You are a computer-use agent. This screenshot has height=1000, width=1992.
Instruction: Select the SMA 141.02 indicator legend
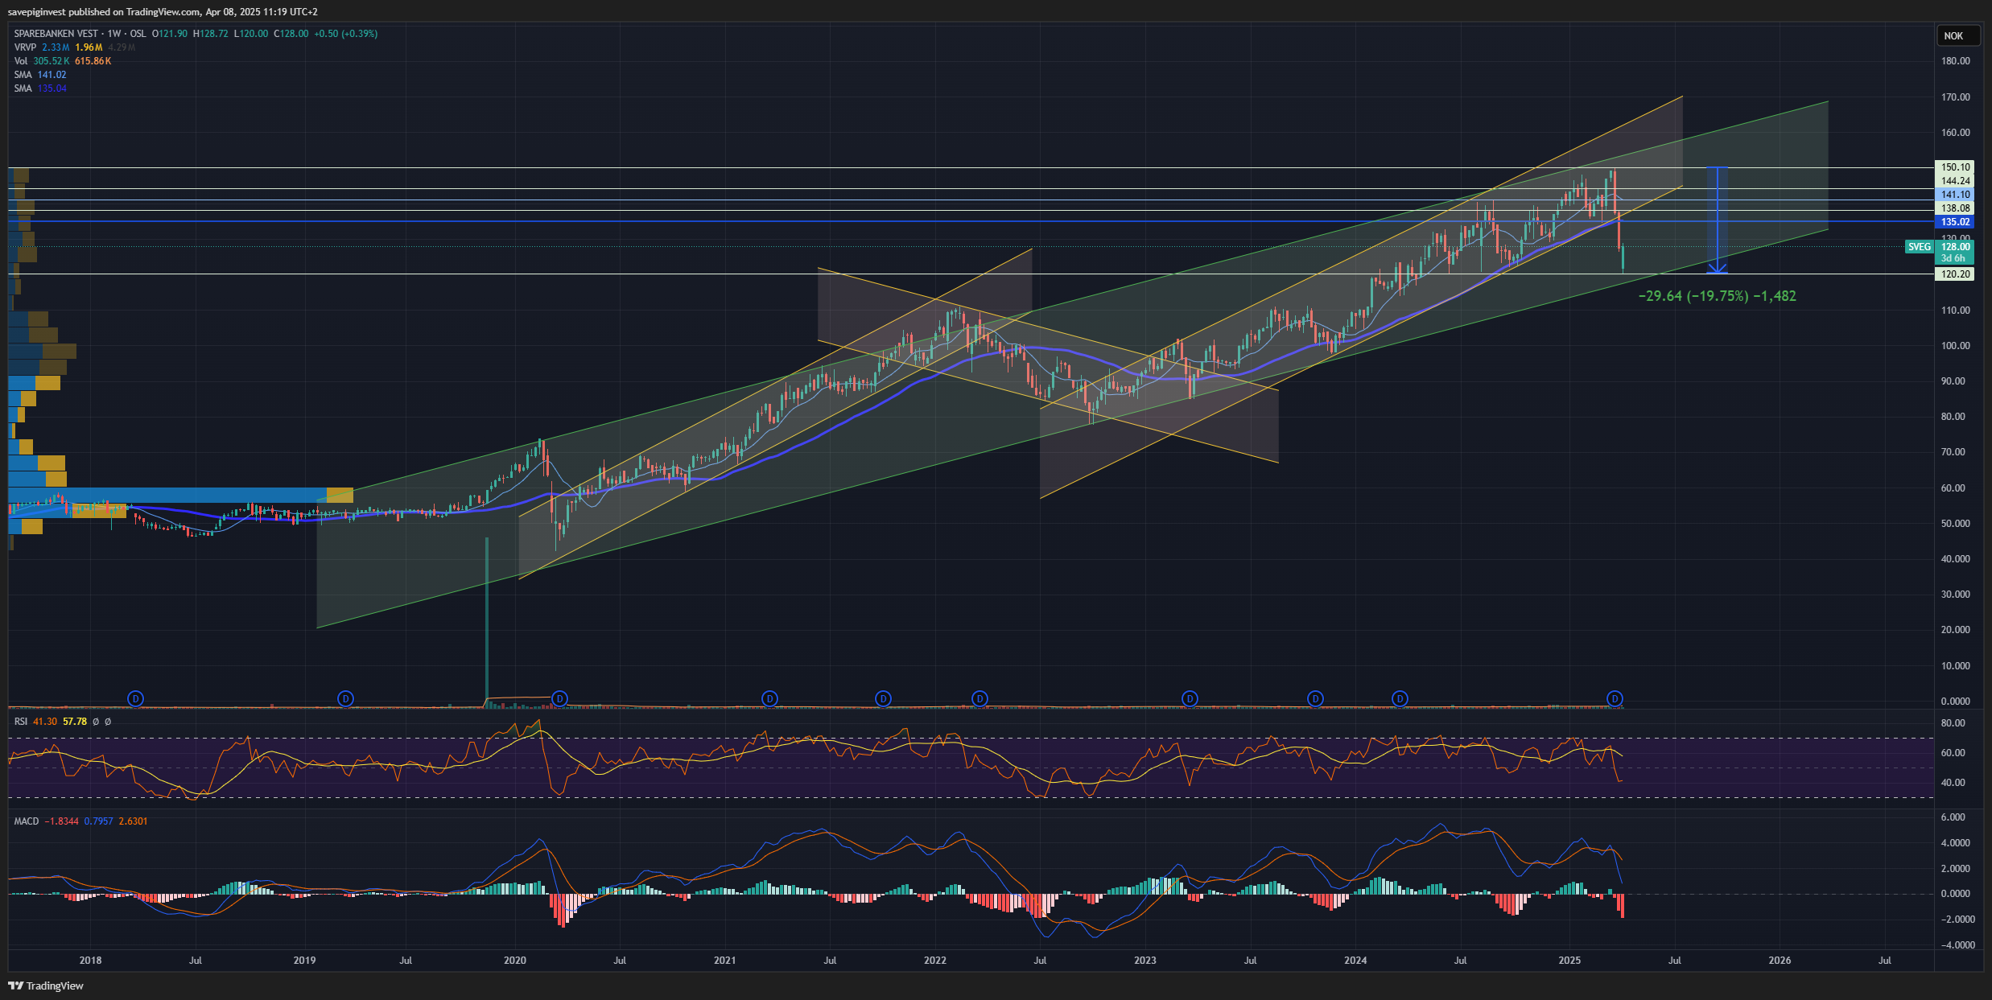tap(40, 75)
